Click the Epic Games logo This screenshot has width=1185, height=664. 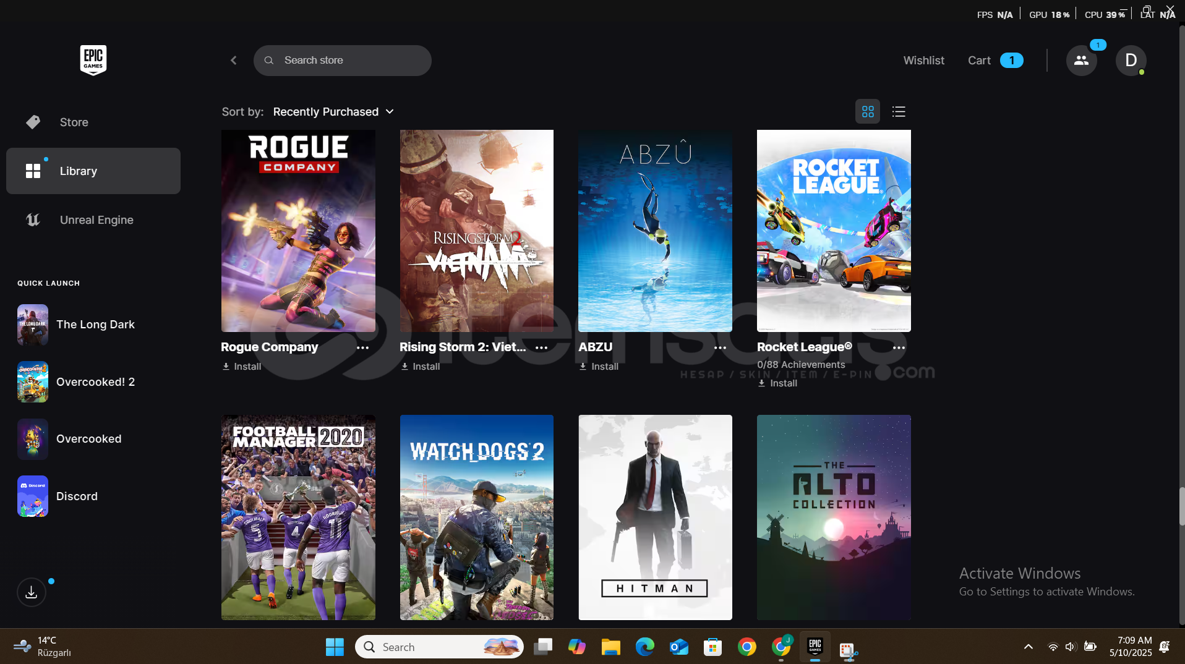click(x=93, y=60)
